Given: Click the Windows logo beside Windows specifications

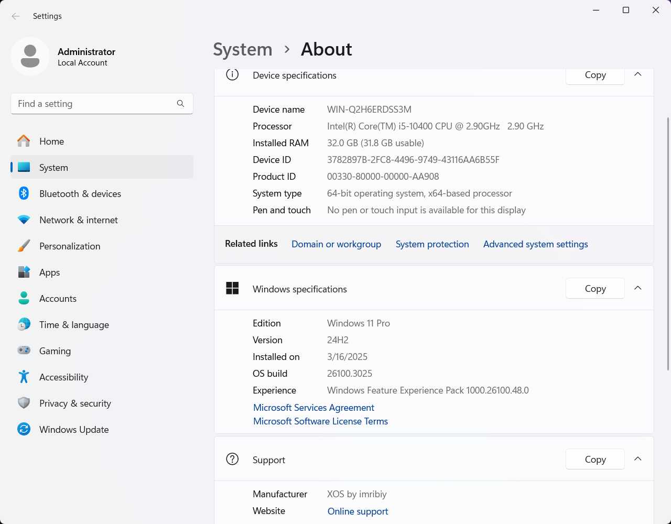Looking at the screenshot, I should 232,288.
